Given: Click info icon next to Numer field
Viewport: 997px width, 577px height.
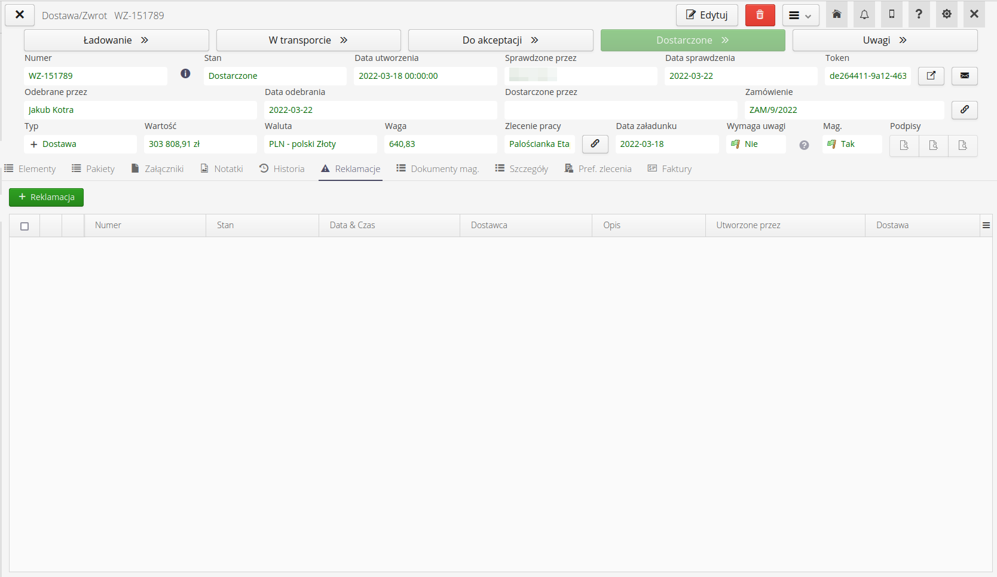Looking at the screenshot, I should (185, 73).
